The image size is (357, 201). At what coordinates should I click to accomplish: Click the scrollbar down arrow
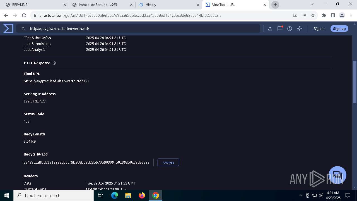[355, 187]
